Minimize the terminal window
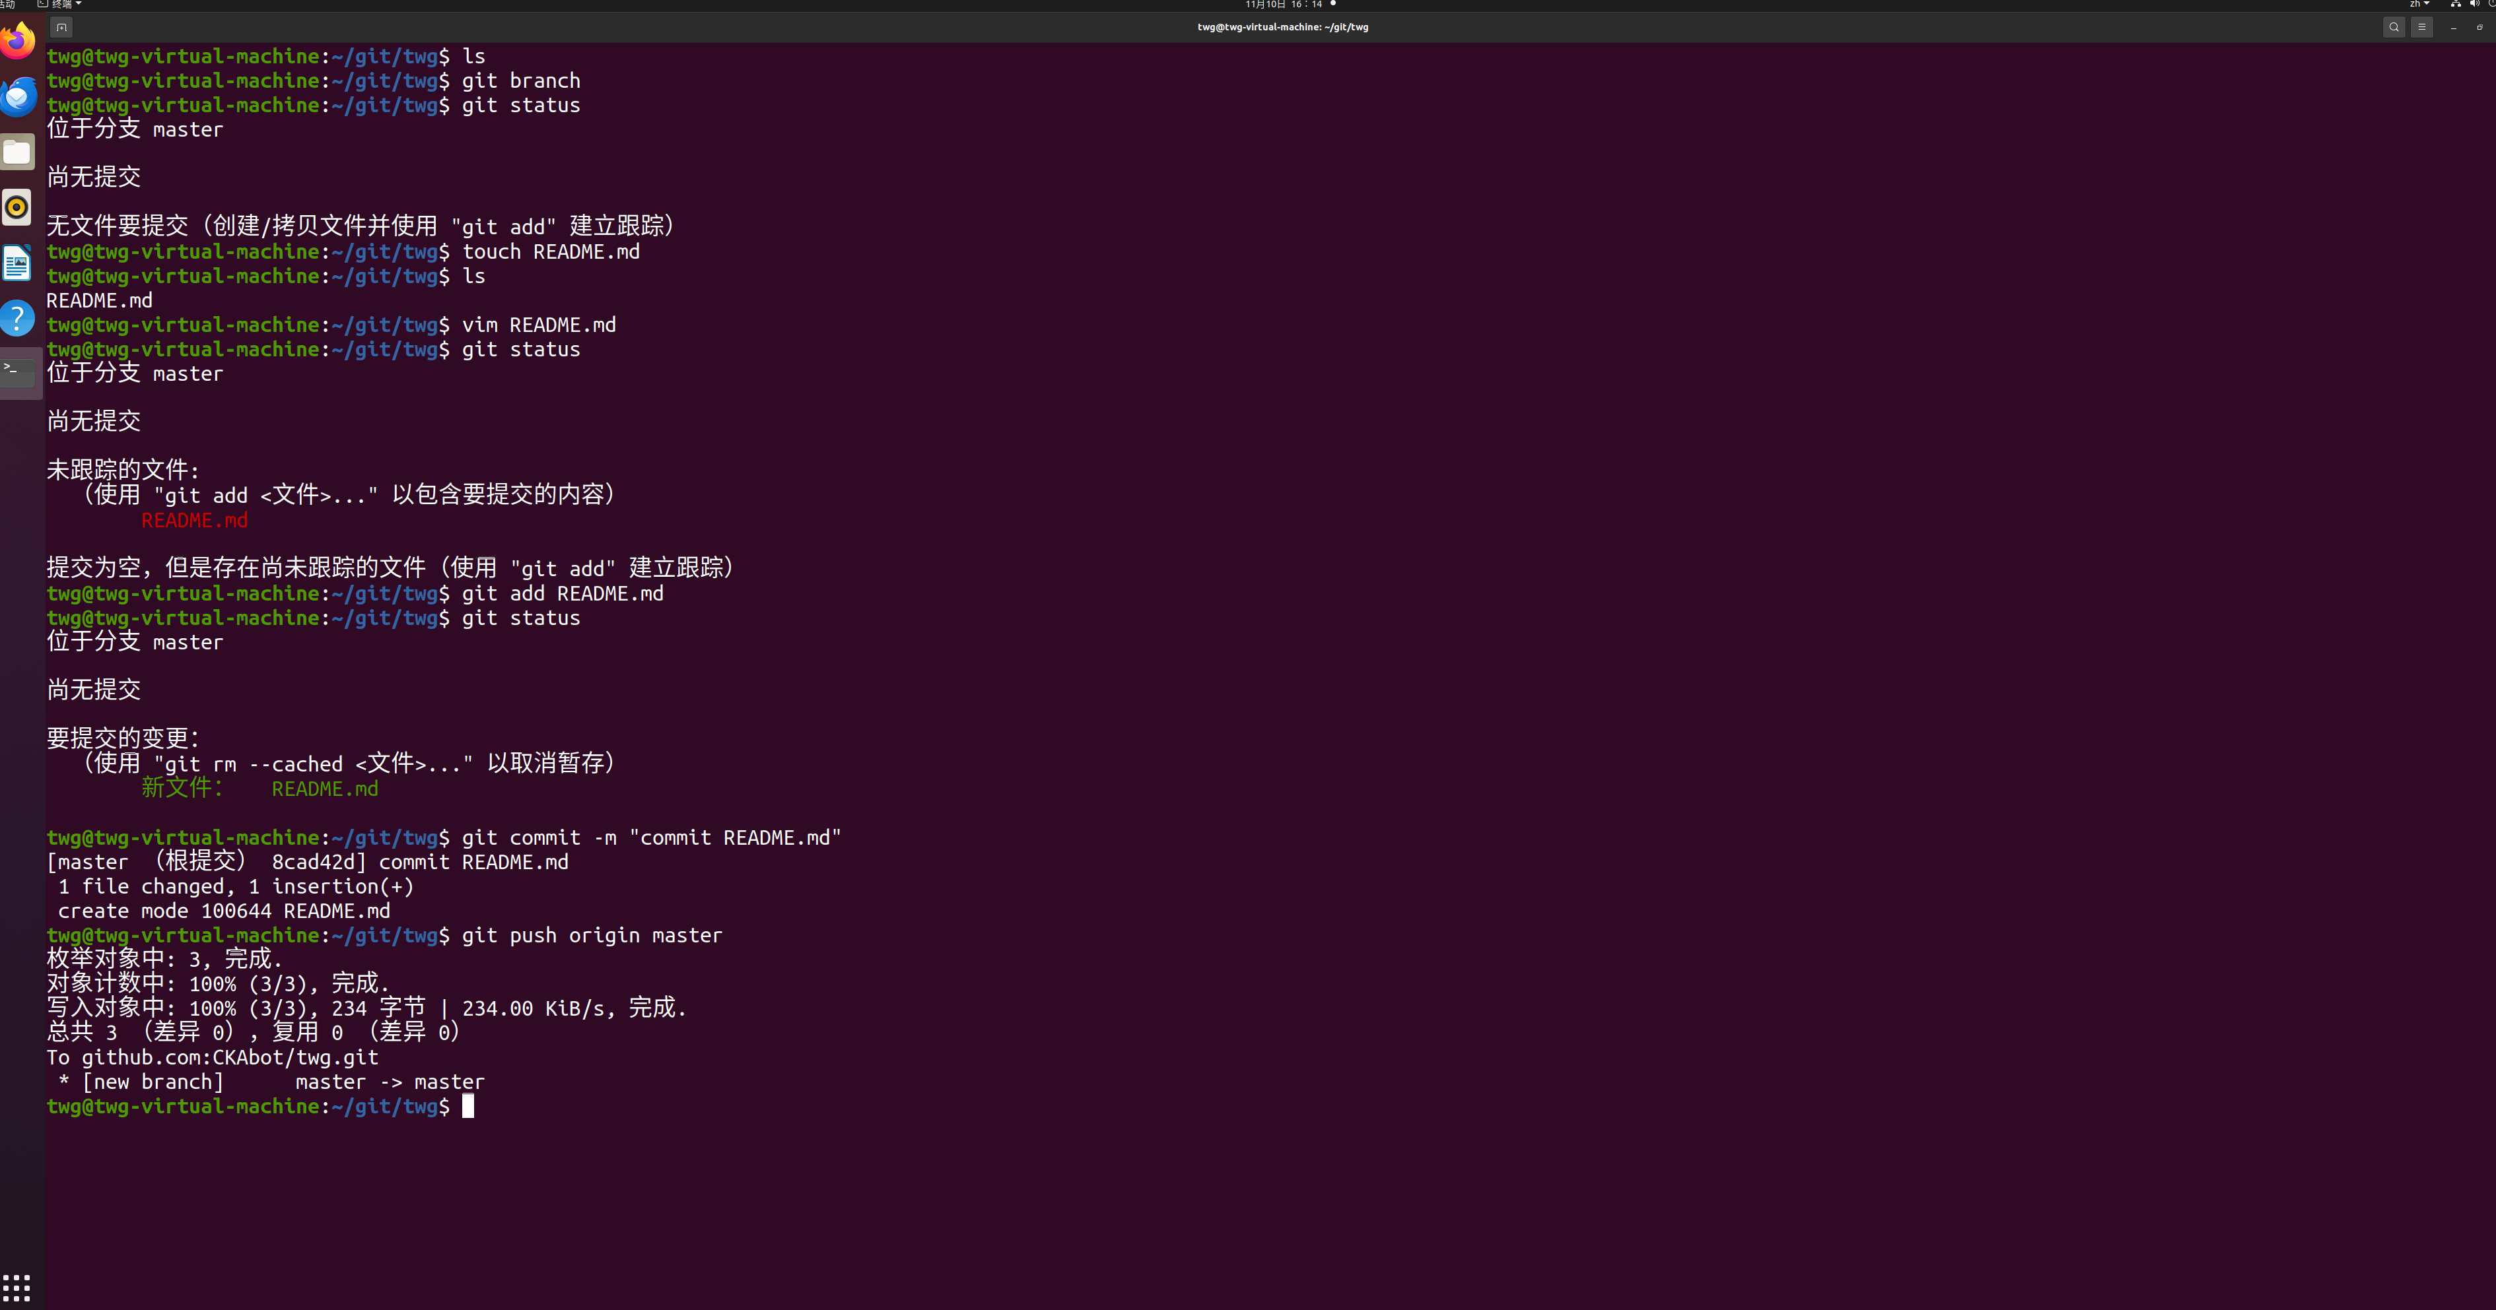The image size is (2496, 1310). [x=2453, y=27]
